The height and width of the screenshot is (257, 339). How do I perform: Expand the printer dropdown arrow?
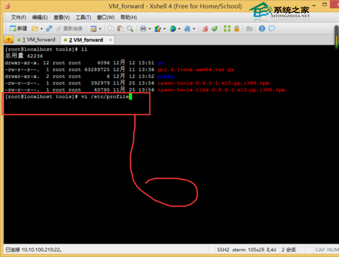pyautogui.click(x=150, y=28)
